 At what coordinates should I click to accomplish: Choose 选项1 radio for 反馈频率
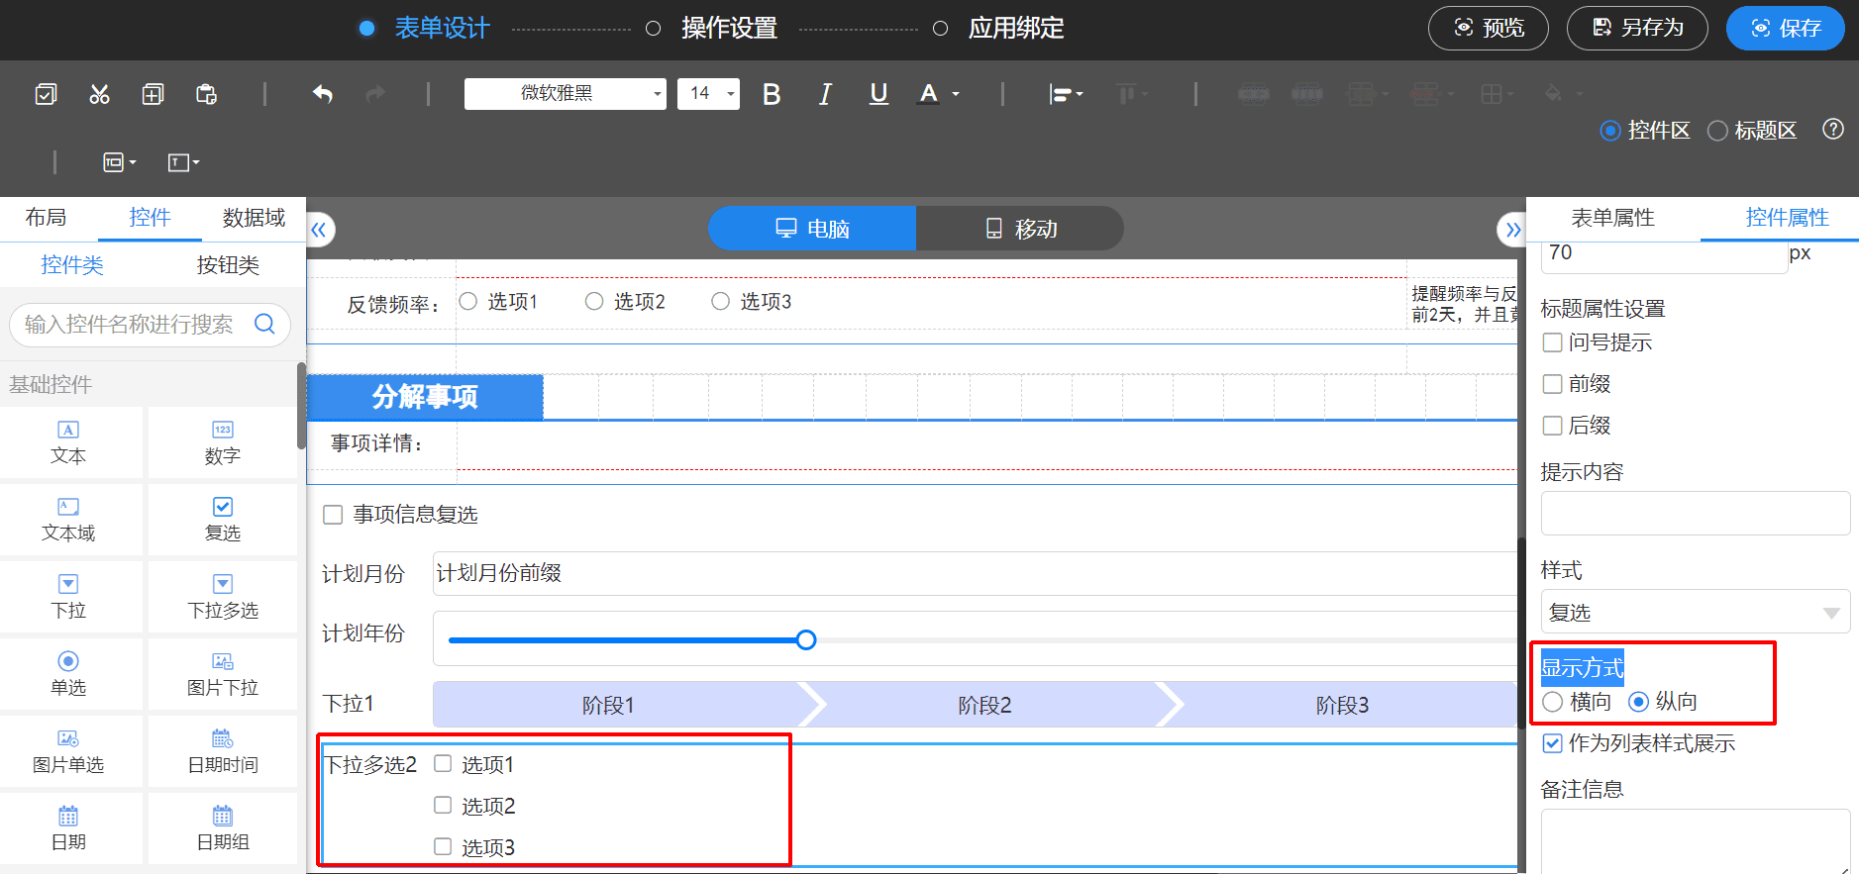pyautogui.click(x=468, y=301)
